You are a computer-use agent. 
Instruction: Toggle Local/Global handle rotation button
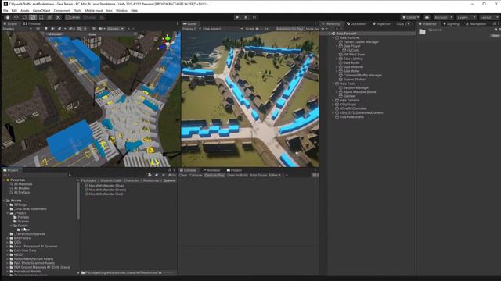89,17
